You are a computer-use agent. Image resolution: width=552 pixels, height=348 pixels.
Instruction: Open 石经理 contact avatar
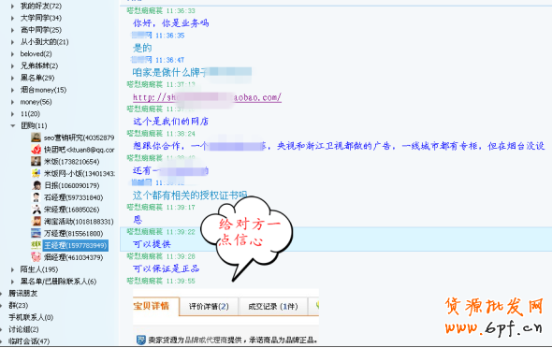(x=36, y=197)
